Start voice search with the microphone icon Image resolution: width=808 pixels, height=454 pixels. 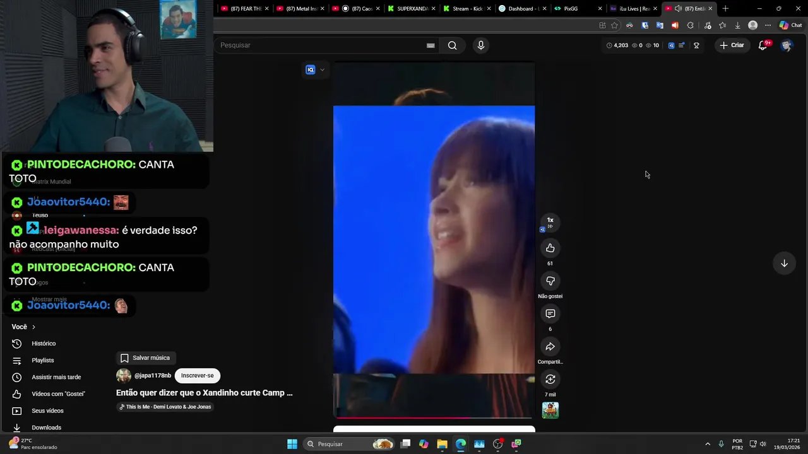coord(481,45)
